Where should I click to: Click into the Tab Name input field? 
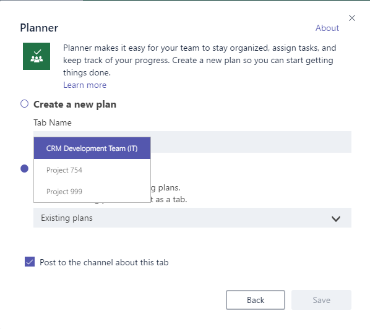(x=251, y=142)
